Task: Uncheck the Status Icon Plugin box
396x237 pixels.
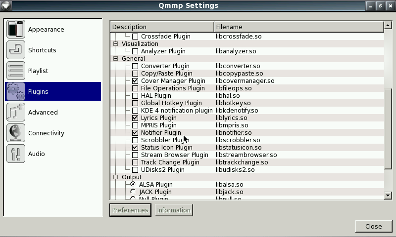Action: [135, 148]
